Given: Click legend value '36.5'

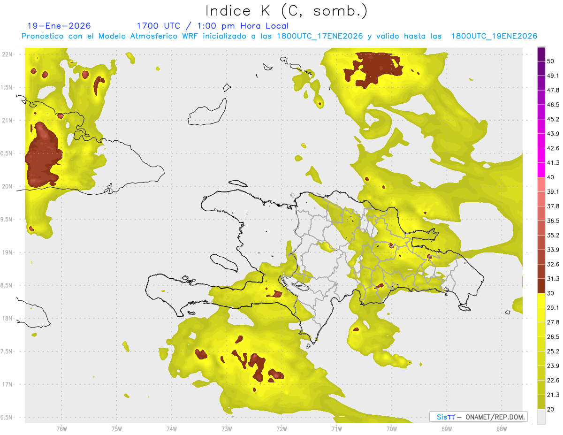Looking at the screenshot, I should tap(553, 221).
